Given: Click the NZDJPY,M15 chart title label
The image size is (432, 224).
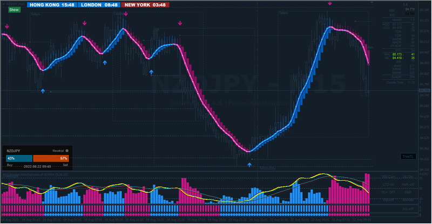Looking at the screenshot, I should coord(15,4).
